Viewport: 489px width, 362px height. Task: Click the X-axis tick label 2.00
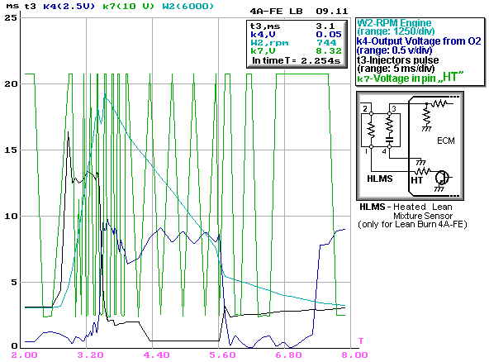24,355
